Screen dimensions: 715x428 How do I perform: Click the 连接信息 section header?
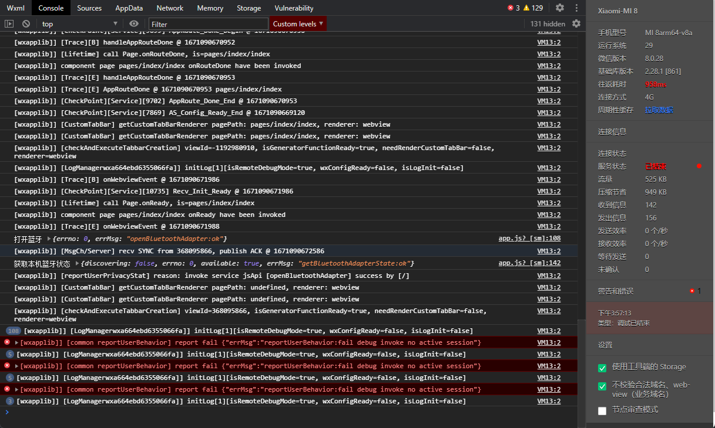(x=612, y=131)
